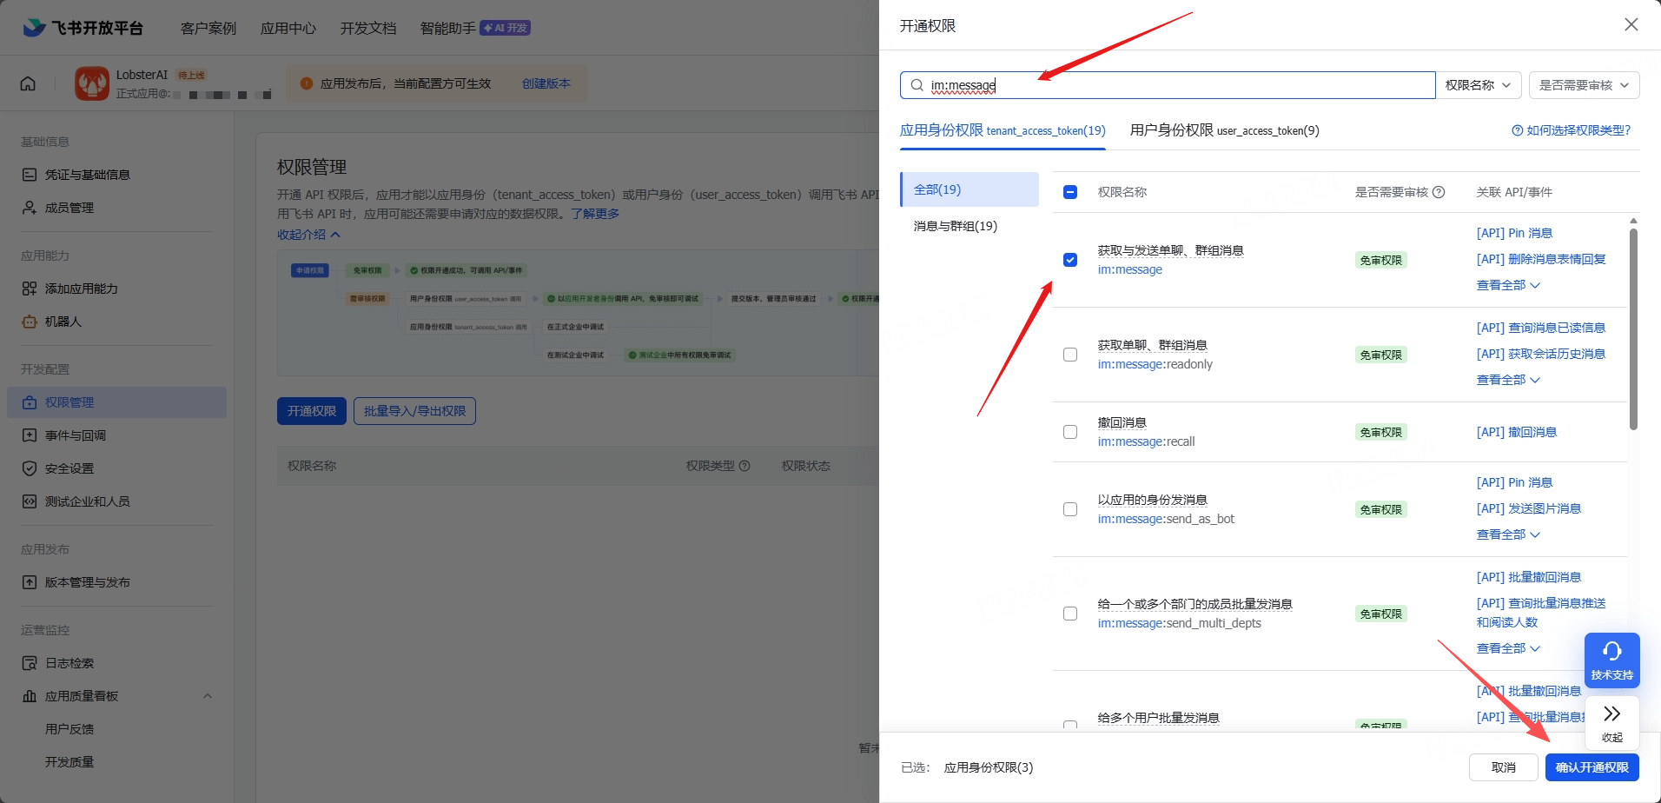The width and height of the screenshot is (1661, 803).
Task: Click the help icon beside 是否需要审核 column
Action: pos(1439,192)
